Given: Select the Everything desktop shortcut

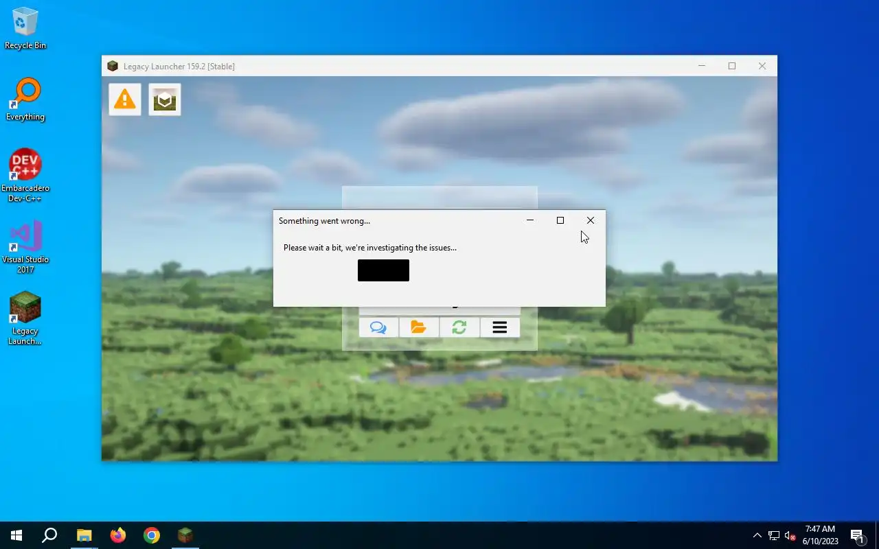Looking at the screenshot, I should 25,100.
